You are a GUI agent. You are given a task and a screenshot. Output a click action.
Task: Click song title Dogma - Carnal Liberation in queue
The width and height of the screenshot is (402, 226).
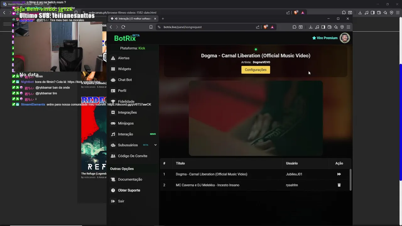[x=211, y=174]
